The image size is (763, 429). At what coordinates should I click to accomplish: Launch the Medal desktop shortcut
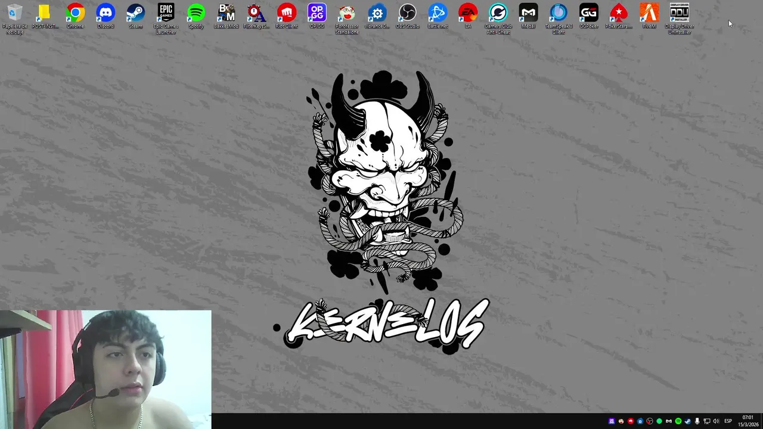(x=528, y=17)
